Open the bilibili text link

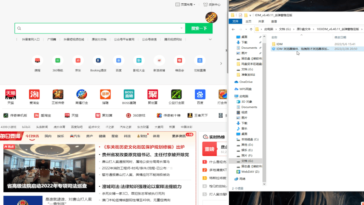pos(26,127)
